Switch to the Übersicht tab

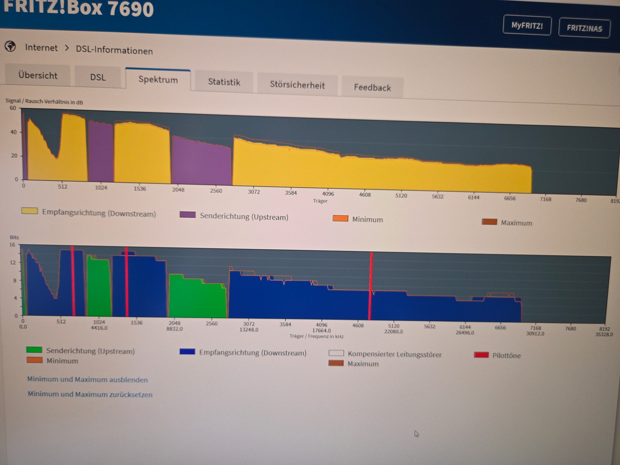point(38,75)
